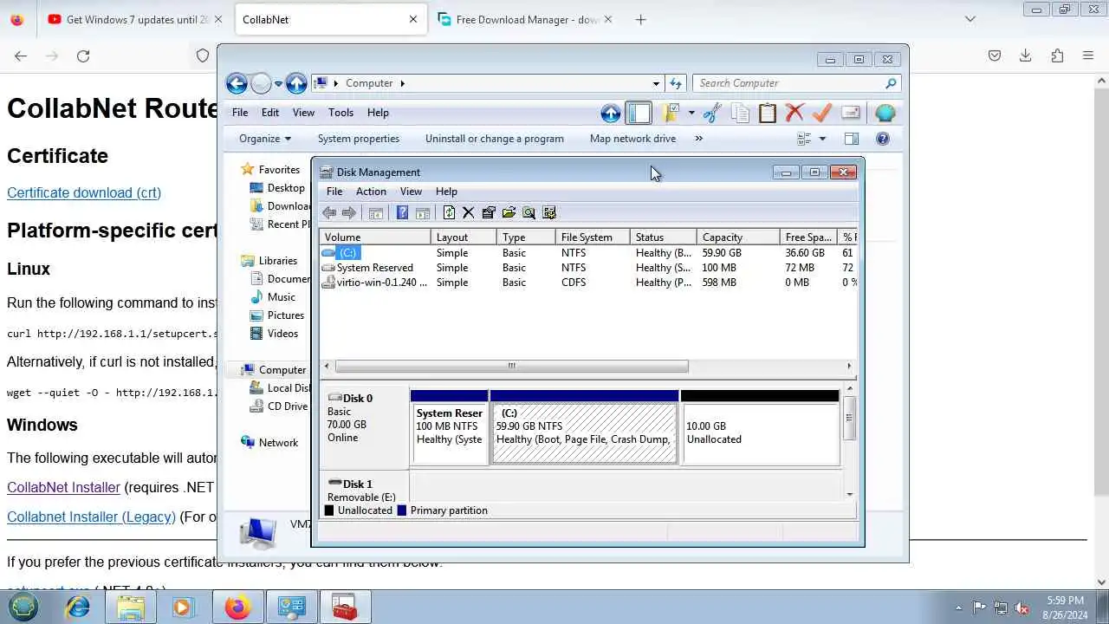Open the Tools menu in Explorer
The height and width of the screenshot is (624, 1109).
point(340,113)
